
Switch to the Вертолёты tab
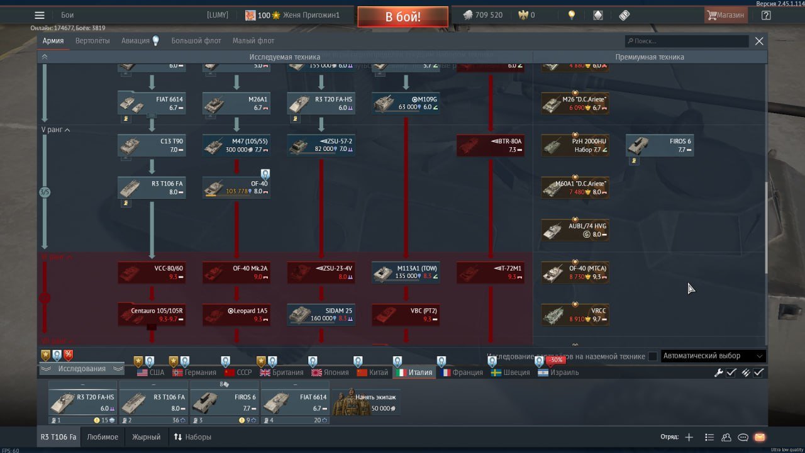click(92, 41)
